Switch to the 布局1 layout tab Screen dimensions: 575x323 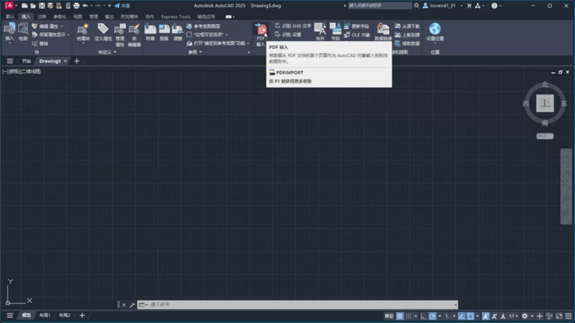[x=45, y=316]
